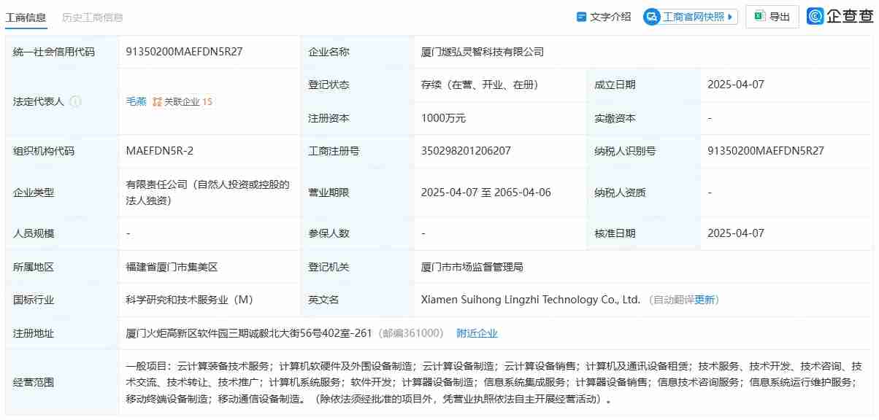Click the blue document icon beside 文字介绍

[x=580, y=16]
